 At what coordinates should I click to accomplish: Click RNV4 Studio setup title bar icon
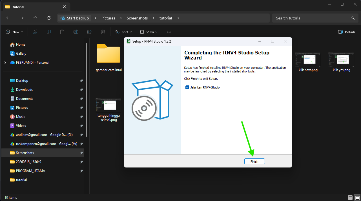point(129,41)
